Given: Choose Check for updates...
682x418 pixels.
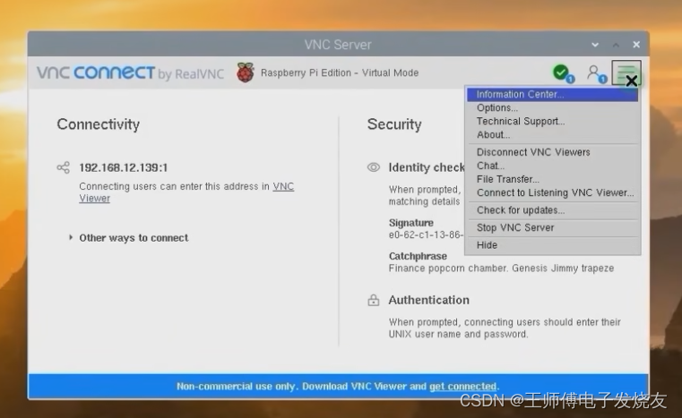Looking at the screenshot, I should click(552, 210).
